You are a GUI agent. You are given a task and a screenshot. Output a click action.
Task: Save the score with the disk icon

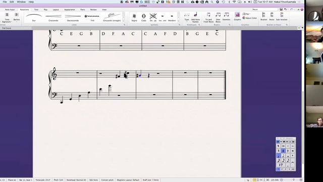pyautogui.click(x=281, y=10)
